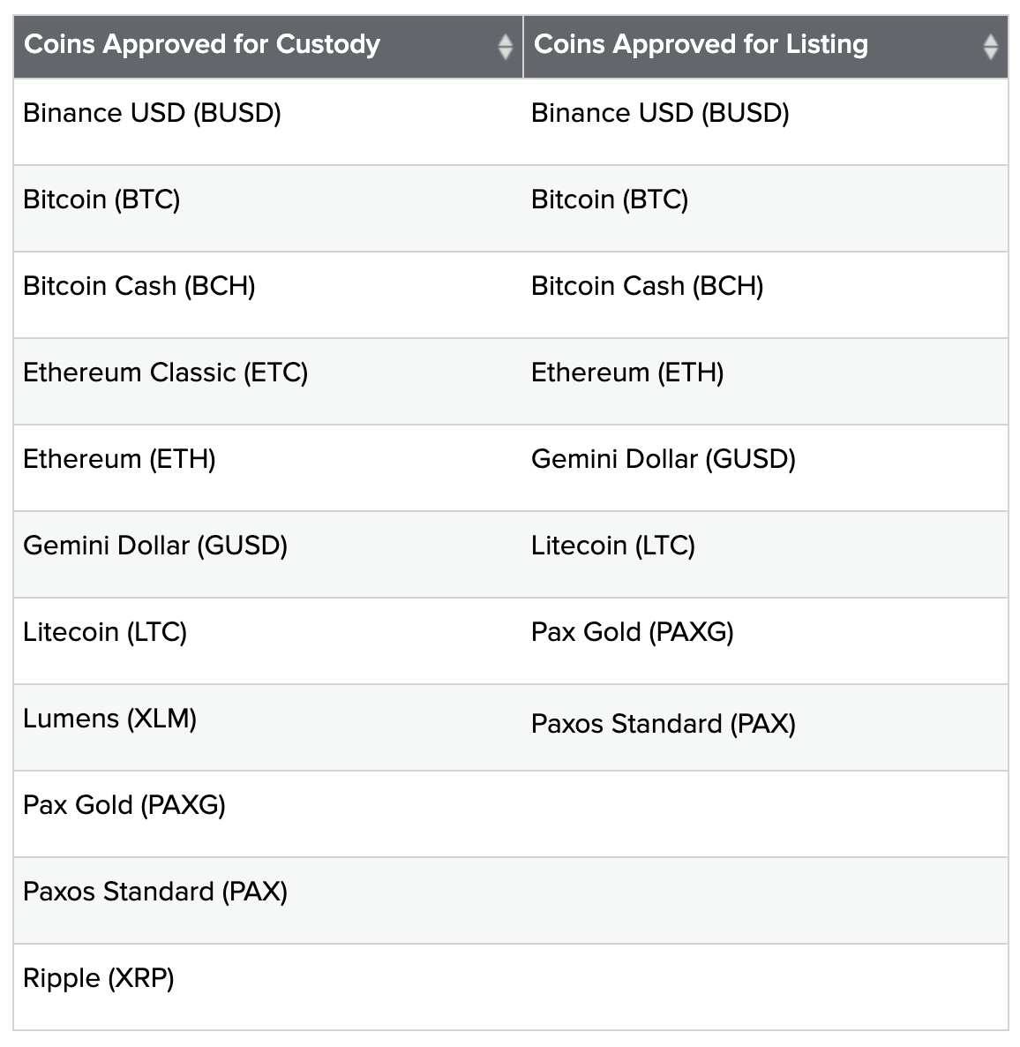Screen dimensions: 1020x1047
Task: Select Paxos Standard (PAX) in Custody column
Action: 155,892
